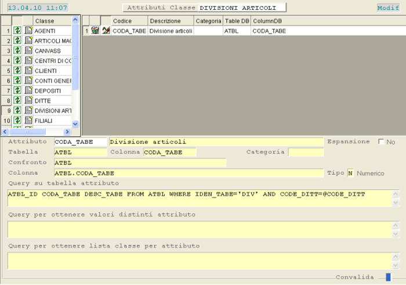The image size is (406, 285).
Task: Click the edit pencil icon for CODA_TABE
Action: [106, 31]
